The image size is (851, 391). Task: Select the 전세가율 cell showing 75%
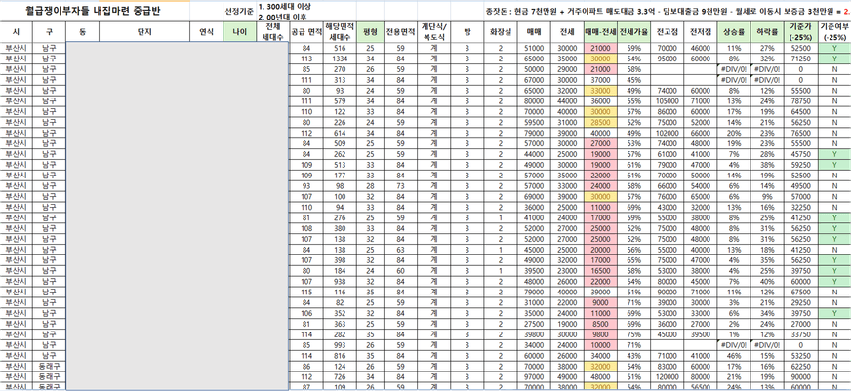coord(633,334)
